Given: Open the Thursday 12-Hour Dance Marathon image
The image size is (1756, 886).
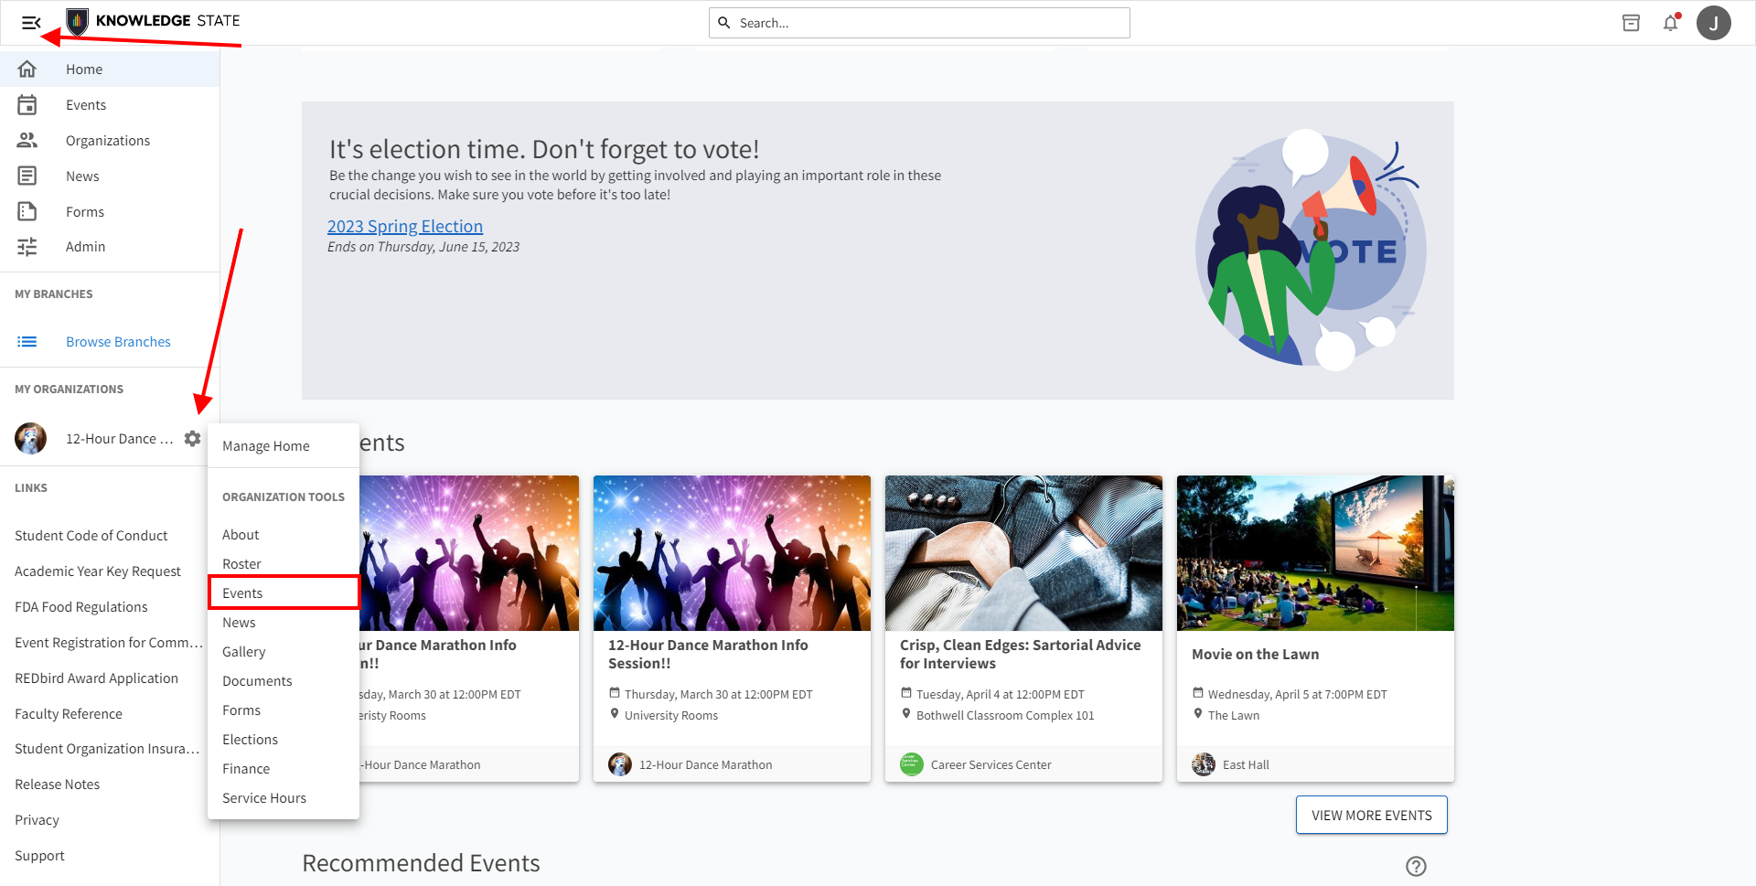Looking at the screenshot, I should [732, 553].
